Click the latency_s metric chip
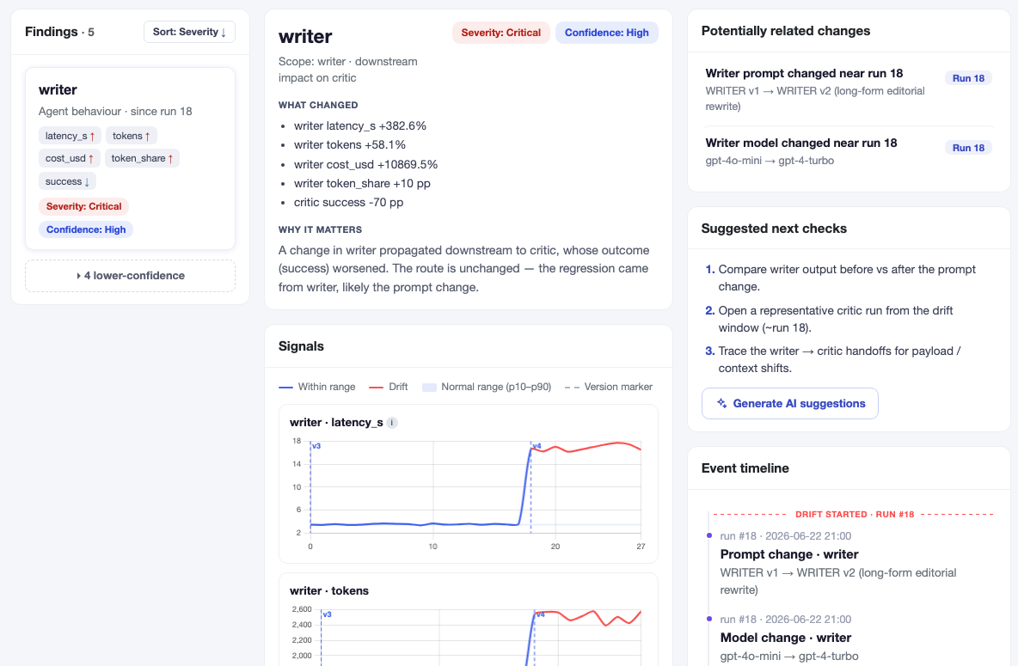This screenshot has height=666, width=1018. pos(70,136)
